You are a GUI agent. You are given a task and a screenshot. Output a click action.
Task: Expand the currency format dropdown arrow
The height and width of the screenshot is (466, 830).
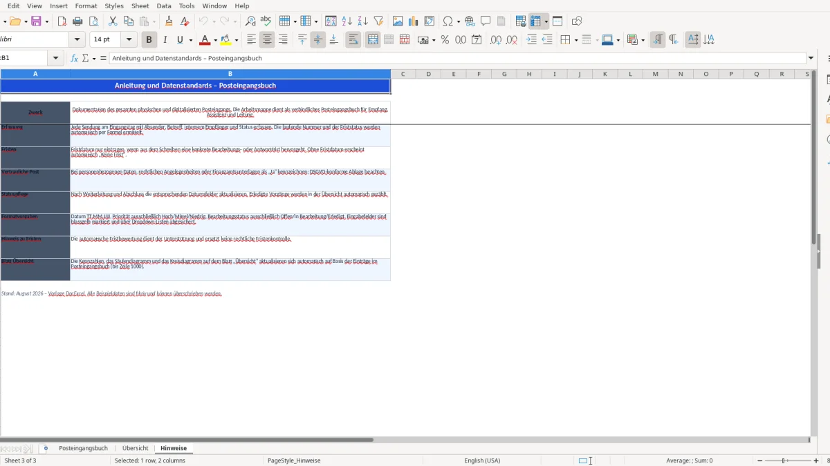434,40
